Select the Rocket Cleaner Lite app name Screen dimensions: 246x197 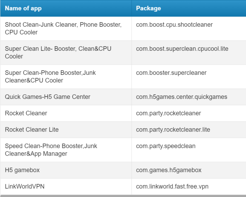[x=32, y=130]
